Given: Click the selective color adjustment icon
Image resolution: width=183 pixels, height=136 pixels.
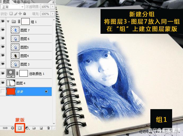Looking at the screenshot, I should pos(11,73).
